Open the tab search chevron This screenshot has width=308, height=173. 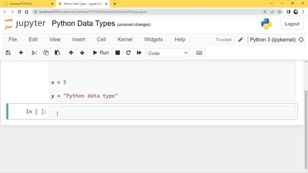coord(271,3)
